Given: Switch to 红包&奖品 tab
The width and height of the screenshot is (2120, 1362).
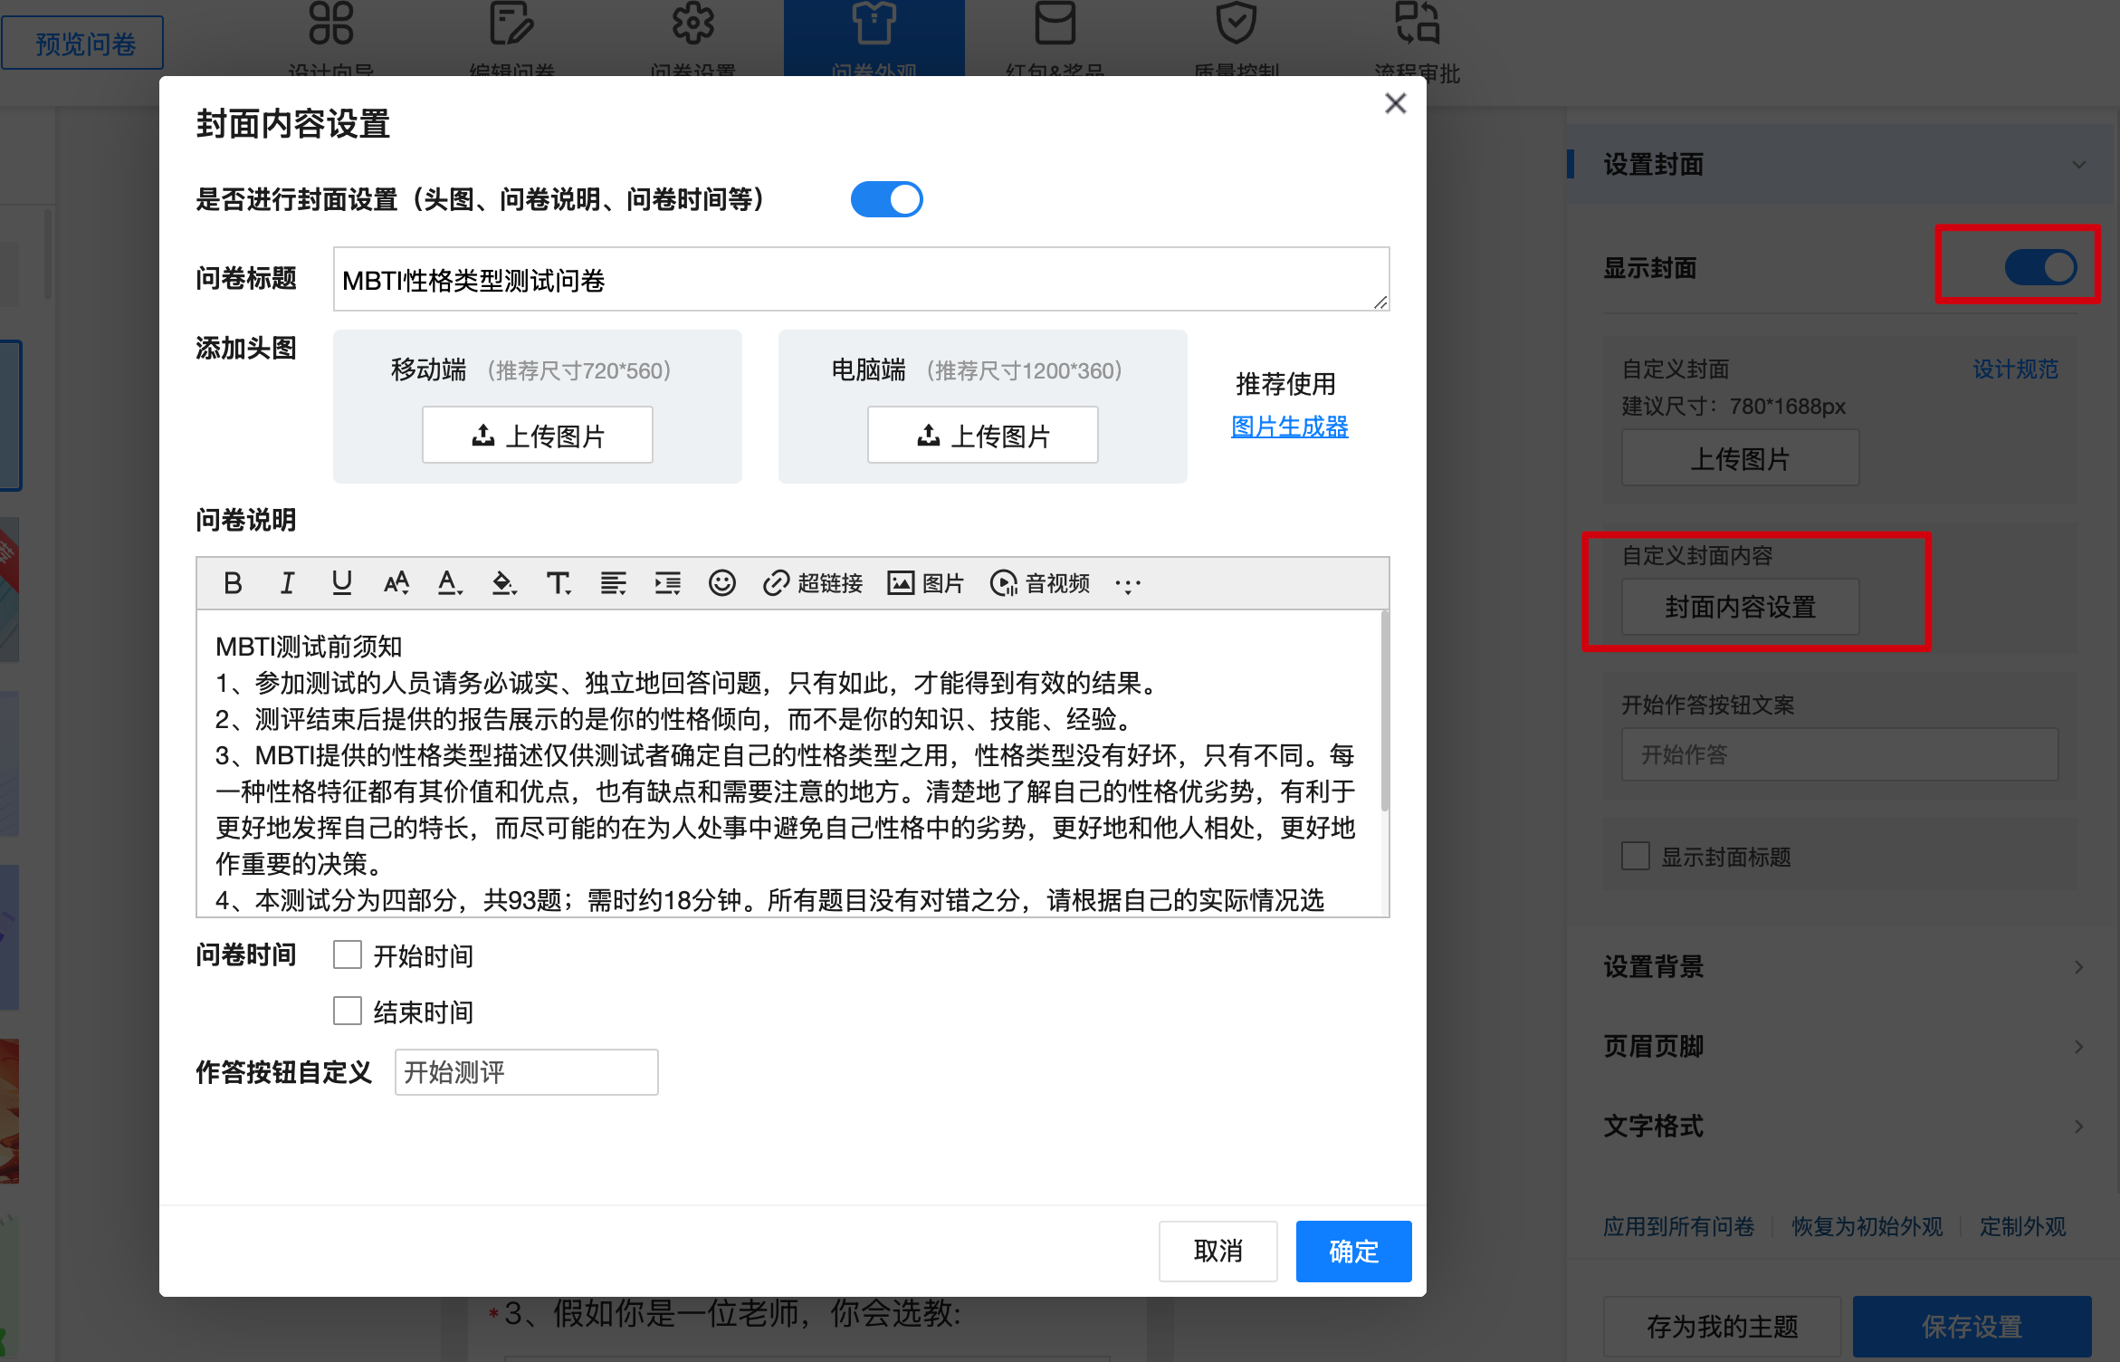Looking at the screenshot, I should click(1055, 38).
